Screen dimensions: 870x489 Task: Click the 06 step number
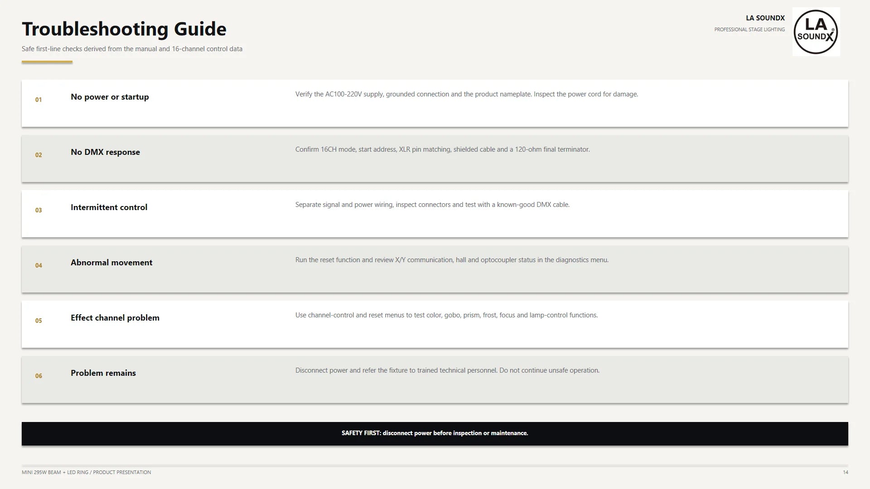pos(39,376)
